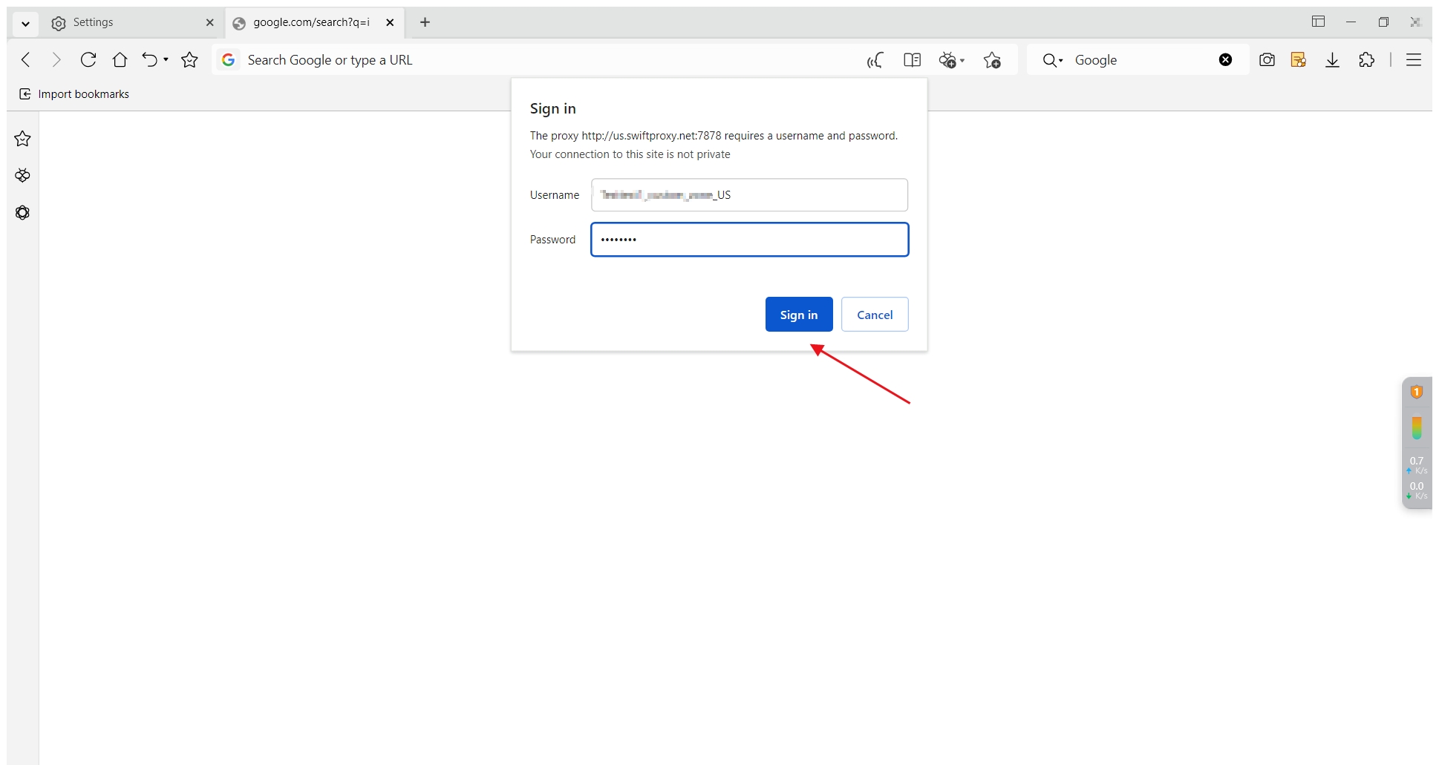Open the main hamburger menu
Image resolution: width=1439 pixels, height=765 pixels.
[x=1413, y=60]
